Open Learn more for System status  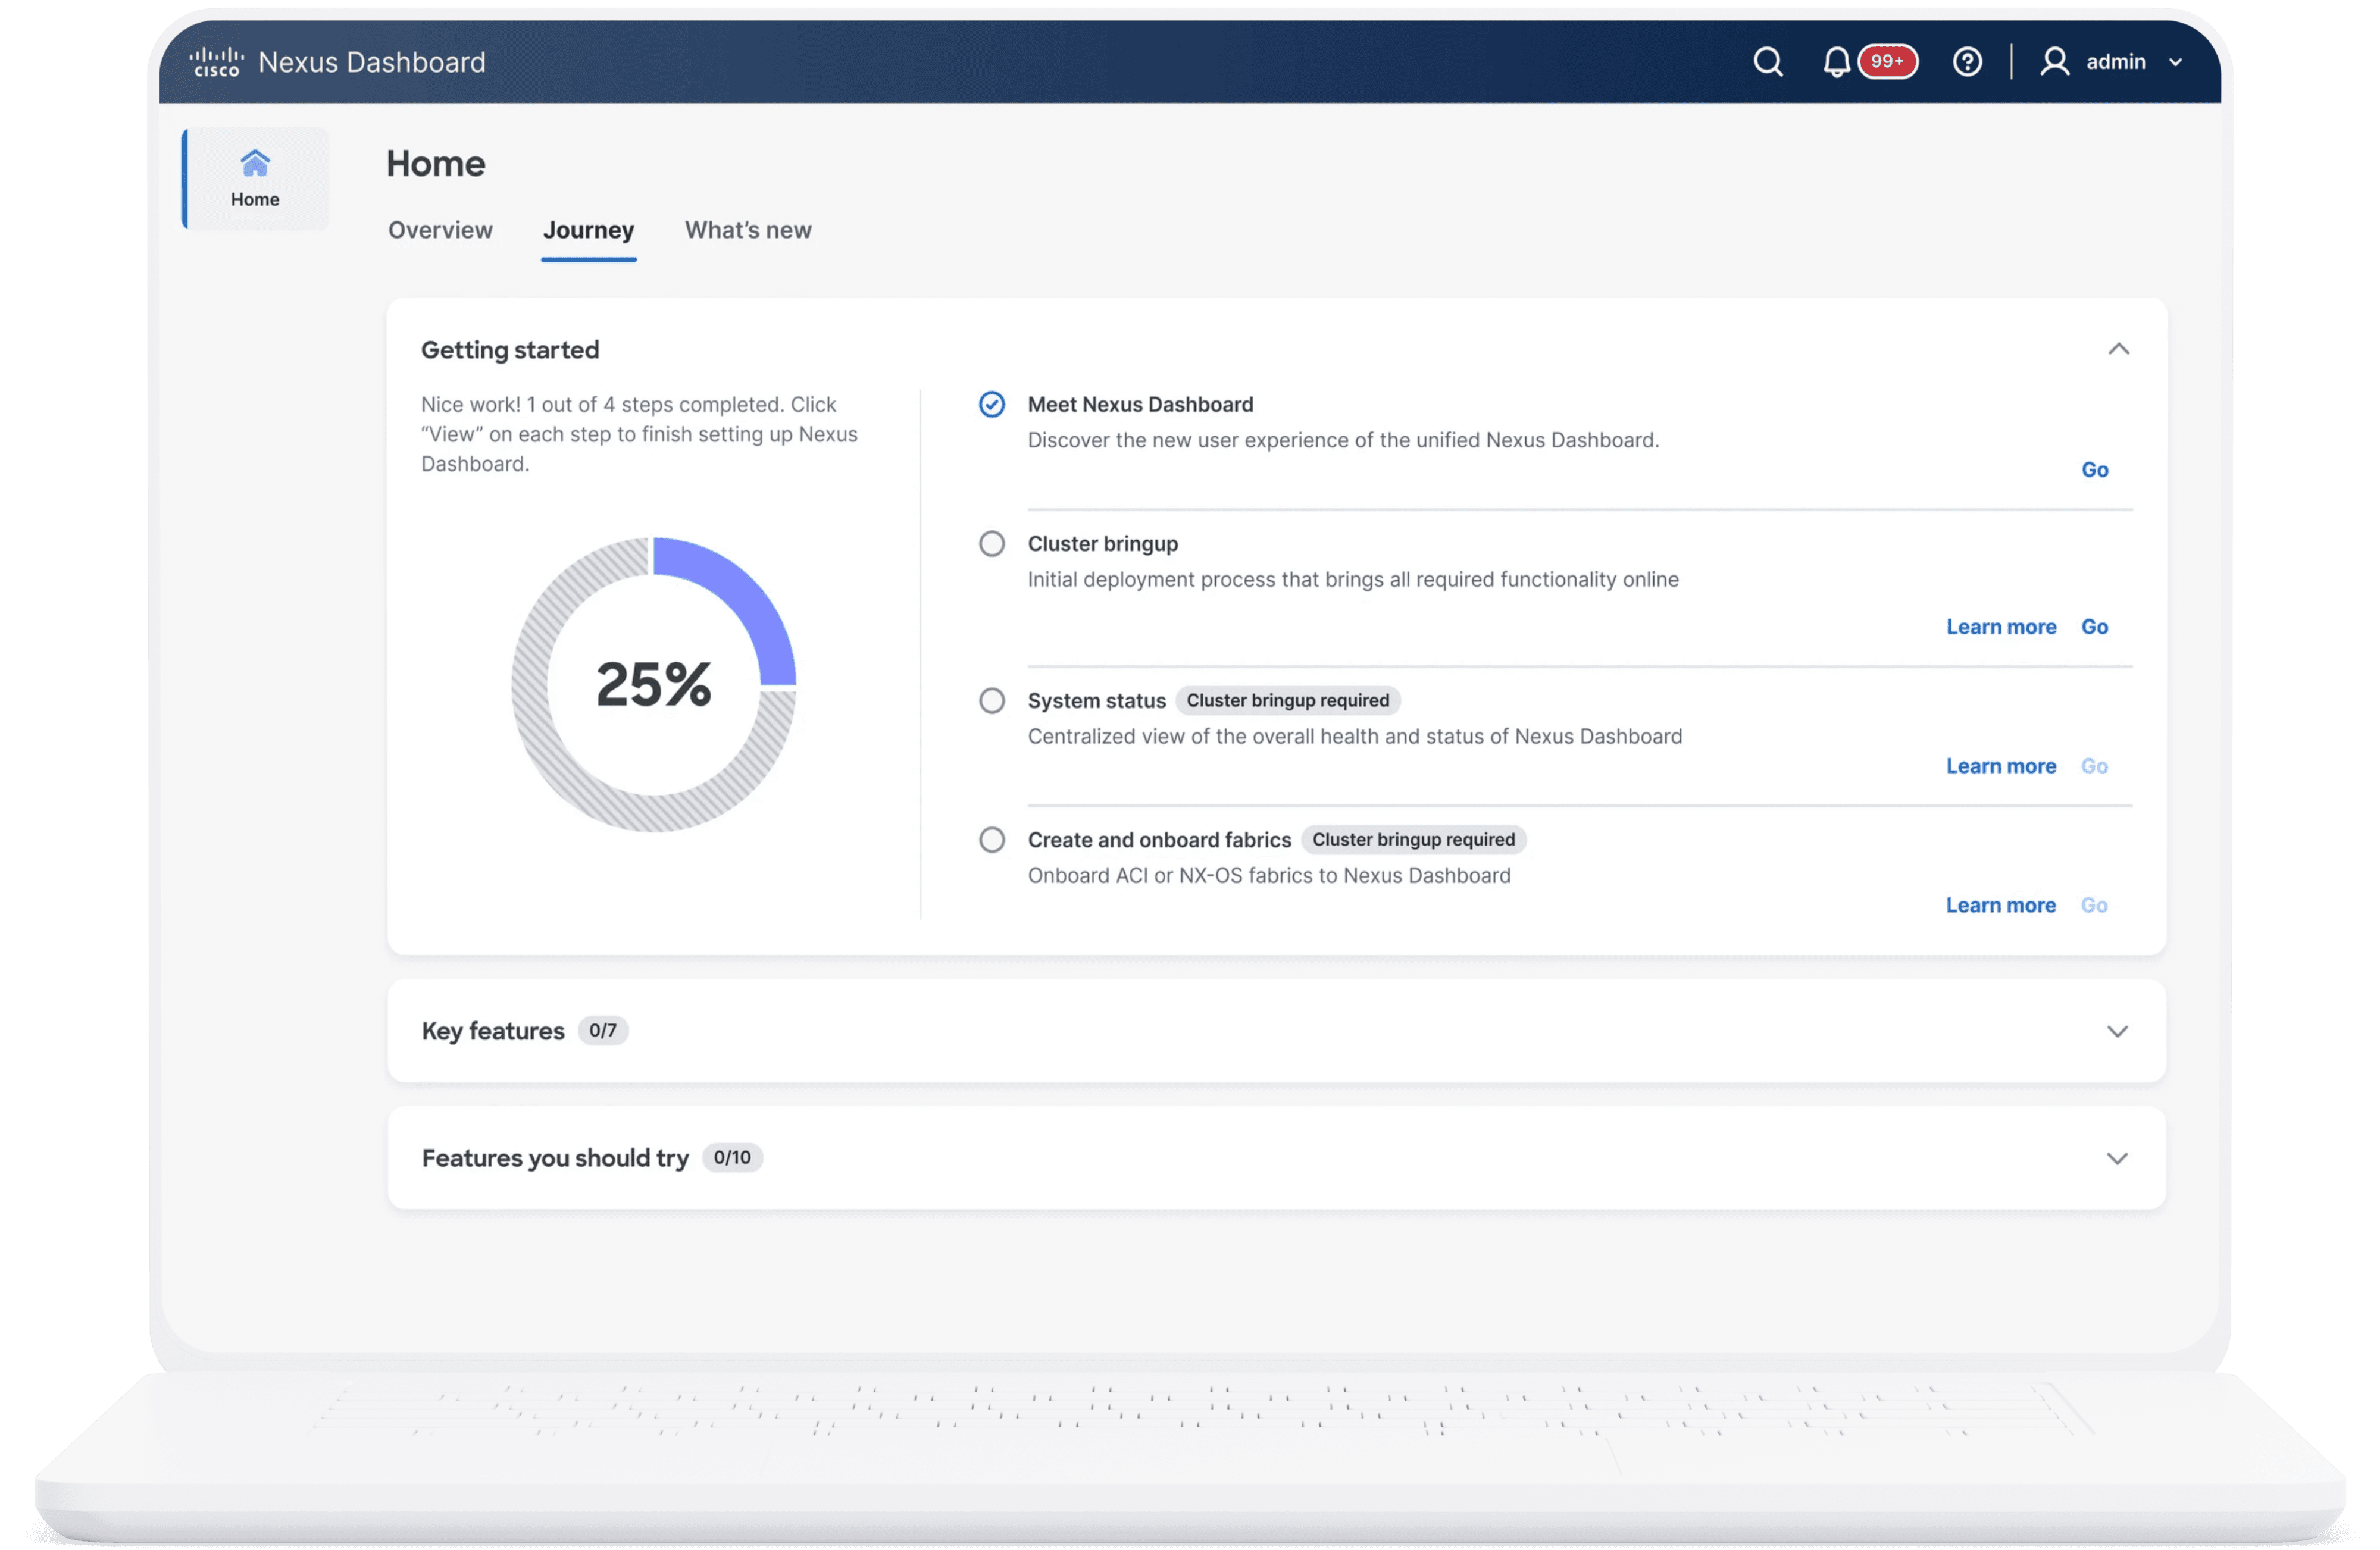[2000, 766]
